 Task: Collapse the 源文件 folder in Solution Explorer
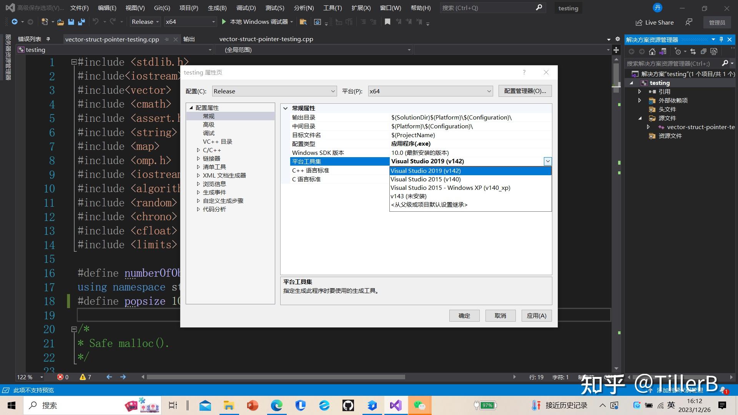coord(640,118)
